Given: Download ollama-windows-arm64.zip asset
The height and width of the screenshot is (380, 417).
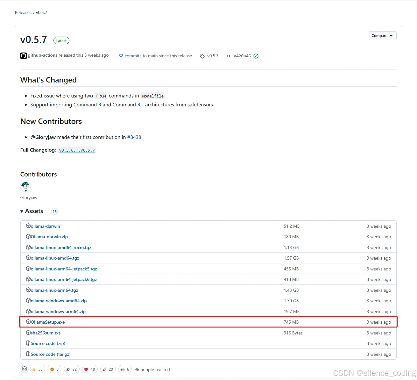Looking at the screenshot, I should point(58,312).
